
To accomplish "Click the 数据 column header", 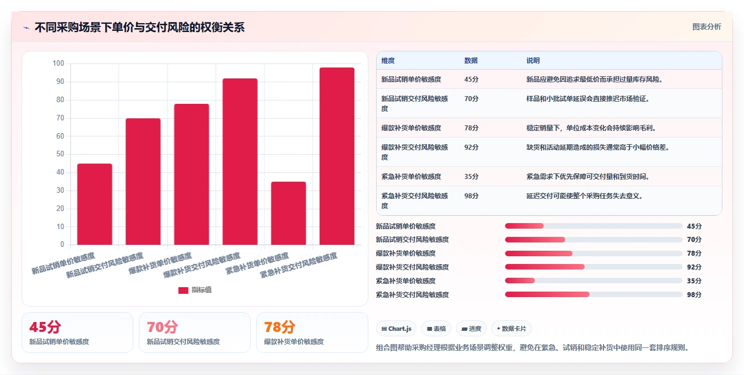I will (471, 61).
